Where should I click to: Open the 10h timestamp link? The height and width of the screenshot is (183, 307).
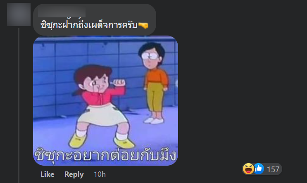click(100, 174)
